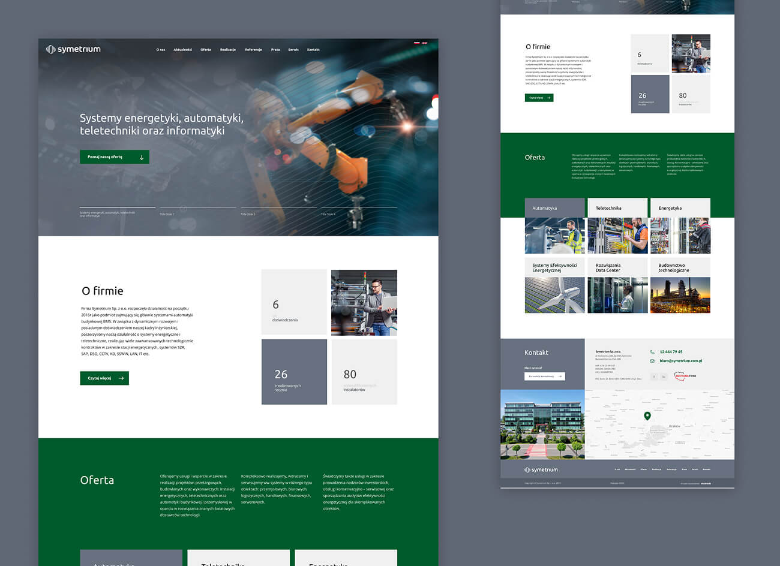Viewport: 780px width, 566px height.
Task: Go to Kontakt in the top navigation
Action: coord(313,50)
